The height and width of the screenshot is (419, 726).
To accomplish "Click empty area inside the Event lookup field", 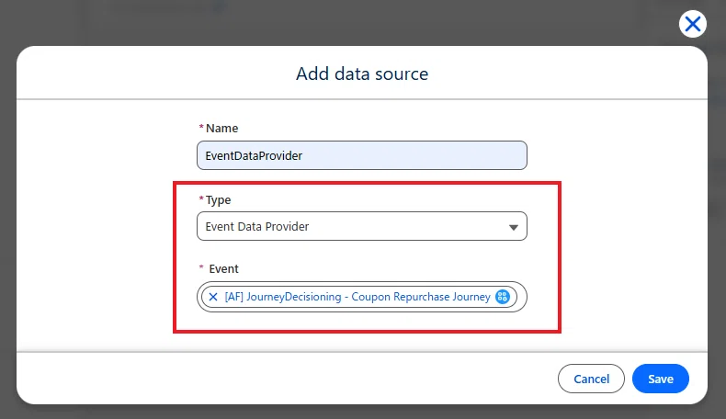I will pyautogui.click(x=521, y=297).
